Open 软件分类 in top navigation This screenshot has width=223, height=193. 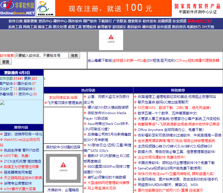[x=15, y=21]
